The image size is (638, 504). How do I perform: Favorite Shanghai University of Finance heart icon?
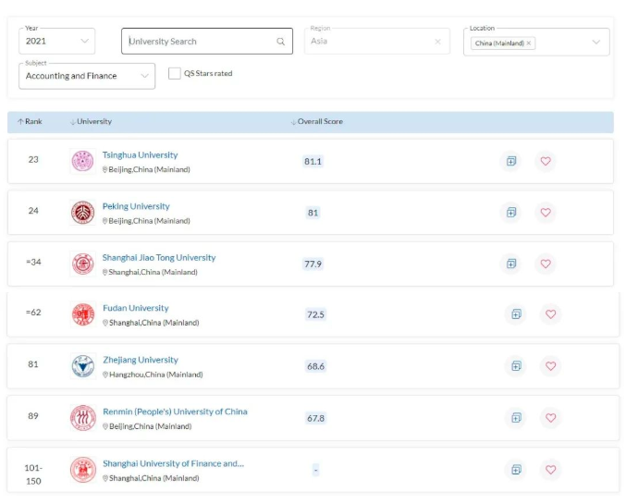[x=550, y=470]
